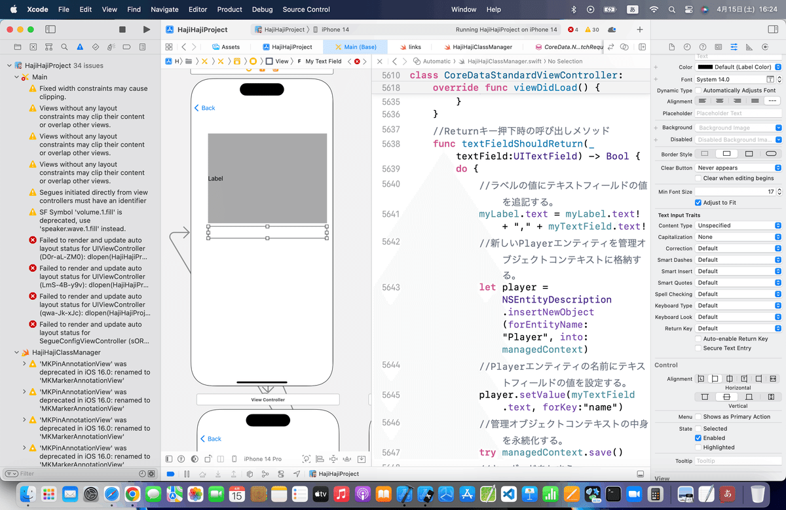Viewport: 786px width, 510px height.
Task: Open the Content Type dropdown
Action: [x=739, y=225]
